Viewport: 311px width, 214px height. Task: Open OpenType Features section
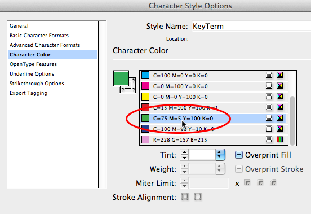[x=33, y=64]
